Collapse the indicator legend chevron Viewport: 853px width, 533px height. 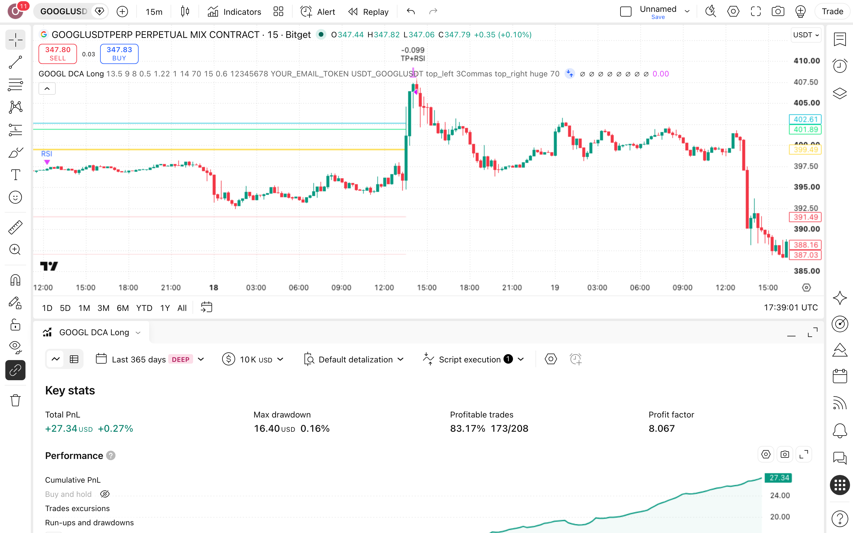[47, 89]
